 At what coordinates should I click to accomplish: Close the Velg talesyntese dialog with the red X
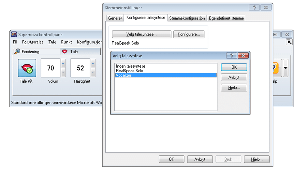[242, 56]
